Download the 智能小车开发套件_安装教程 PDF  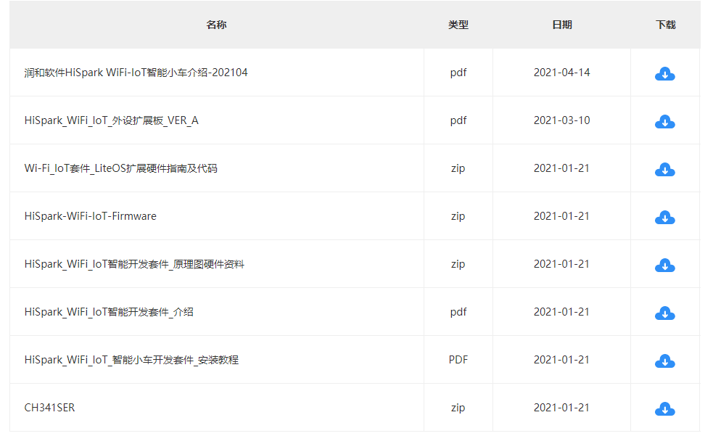(664, 361)
